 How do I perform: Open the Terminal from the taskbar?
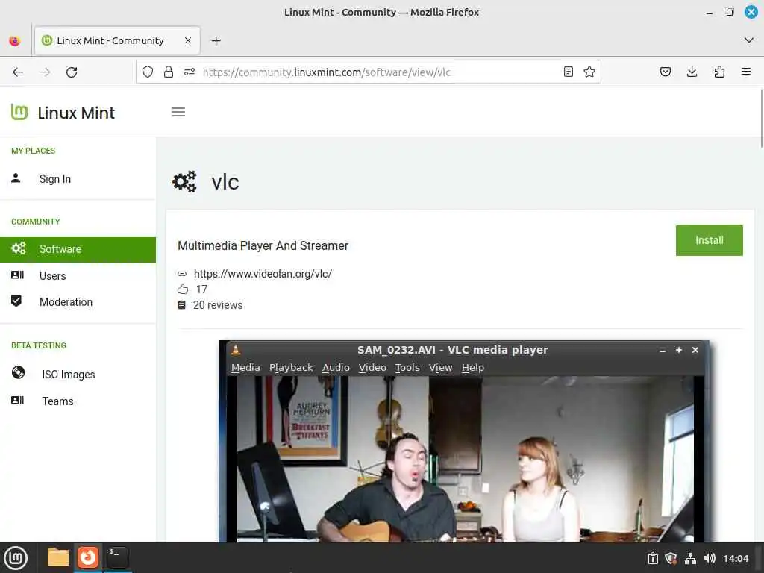coord(117,557)
